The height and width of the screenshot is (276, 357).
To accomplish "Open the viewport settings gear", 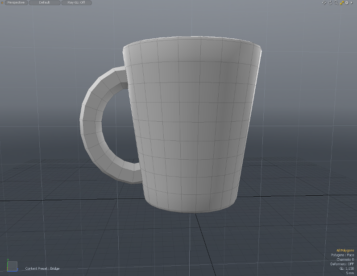I will click(x=346, y=3).
